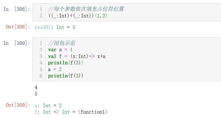Place cursor on the a = 2 line

(55, 69)
